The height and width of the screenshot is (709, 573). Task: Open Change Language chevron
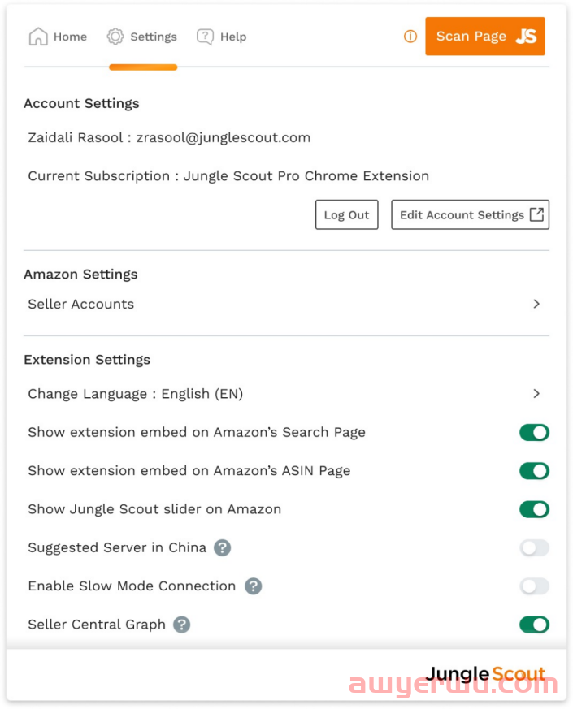[536, 393]
